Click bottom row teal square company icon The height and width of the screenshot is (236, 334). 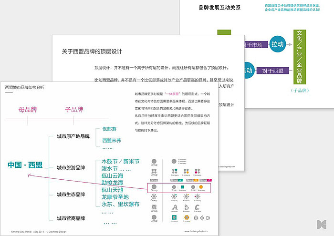[x=174, y=217]
